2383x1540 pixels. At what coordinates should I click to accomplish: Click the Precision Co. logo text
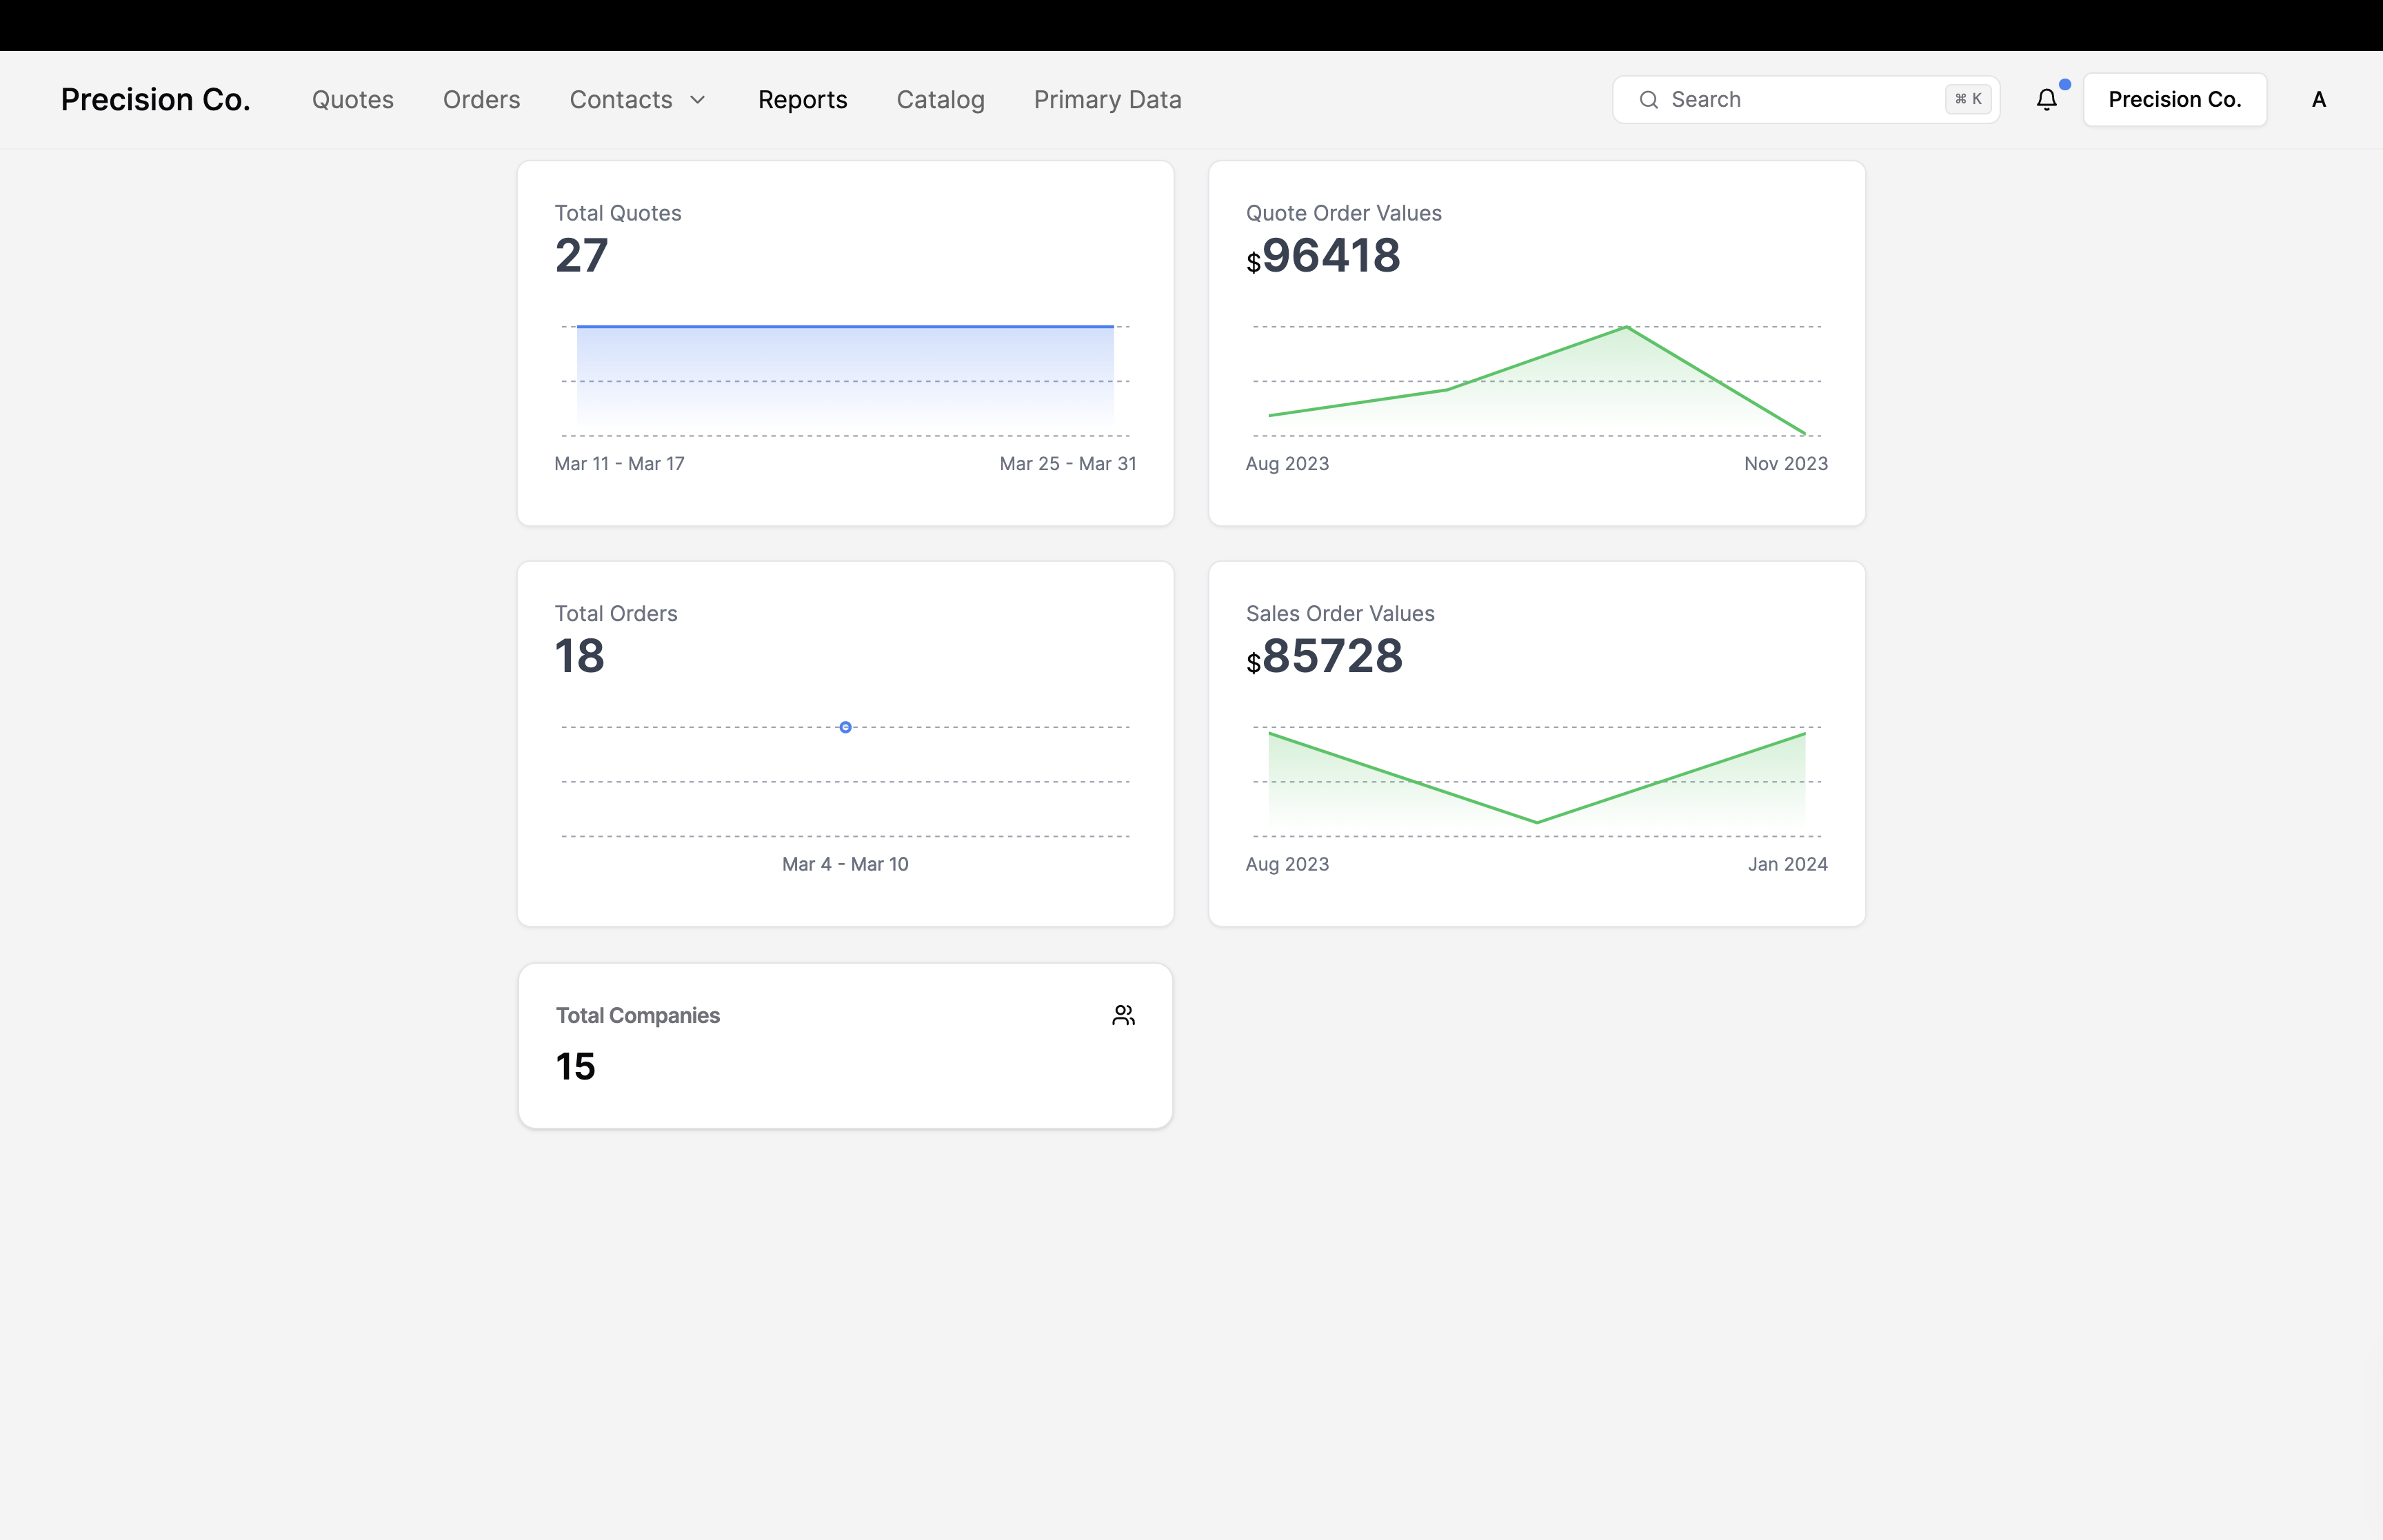pos(155,99)
